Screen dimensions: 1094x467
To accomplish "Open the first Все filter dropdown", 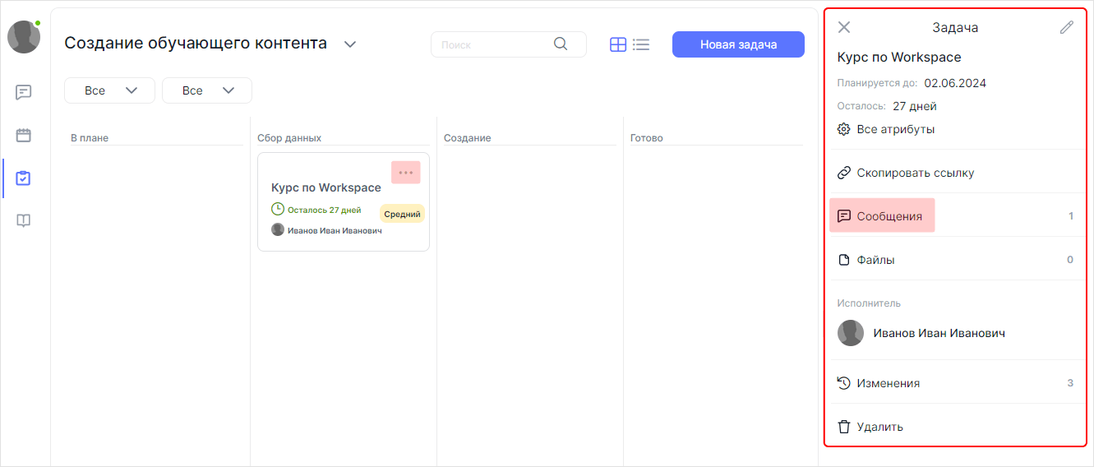I will [x=109, y=90].
